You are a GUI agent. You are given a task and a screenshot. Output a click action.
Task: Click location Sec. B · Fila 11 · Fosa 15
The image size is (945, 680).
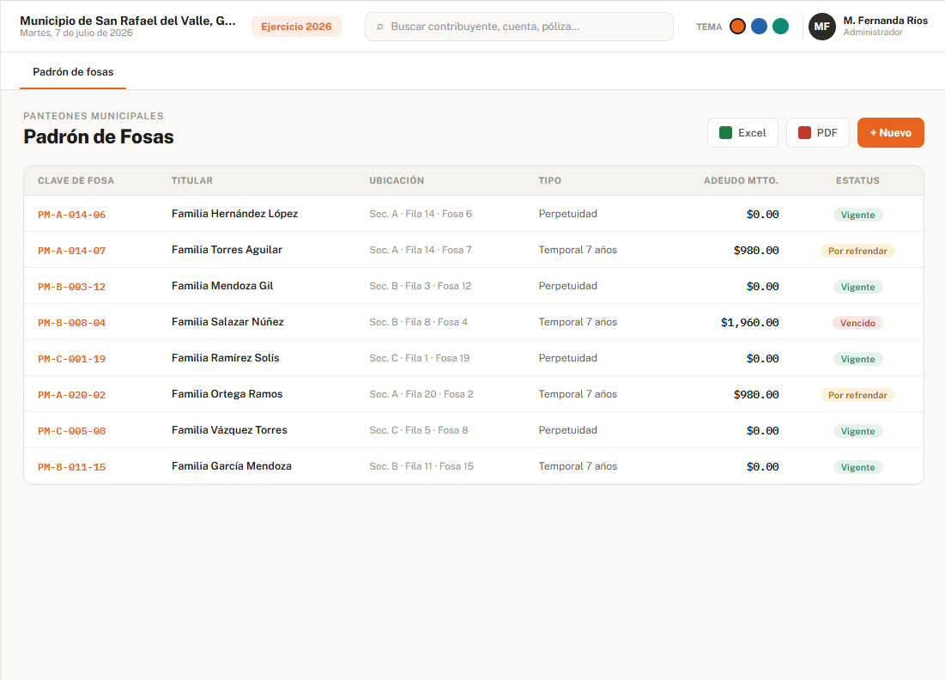click(x=421, y=466)
